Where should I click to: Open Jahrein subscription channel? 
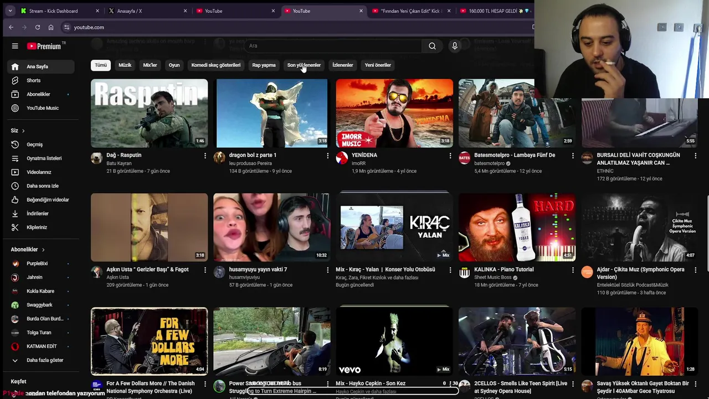(42, 277)
